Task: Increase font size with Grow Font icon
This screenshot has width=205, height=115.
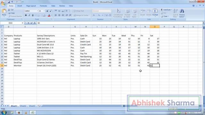Action: tap(47, 11)
